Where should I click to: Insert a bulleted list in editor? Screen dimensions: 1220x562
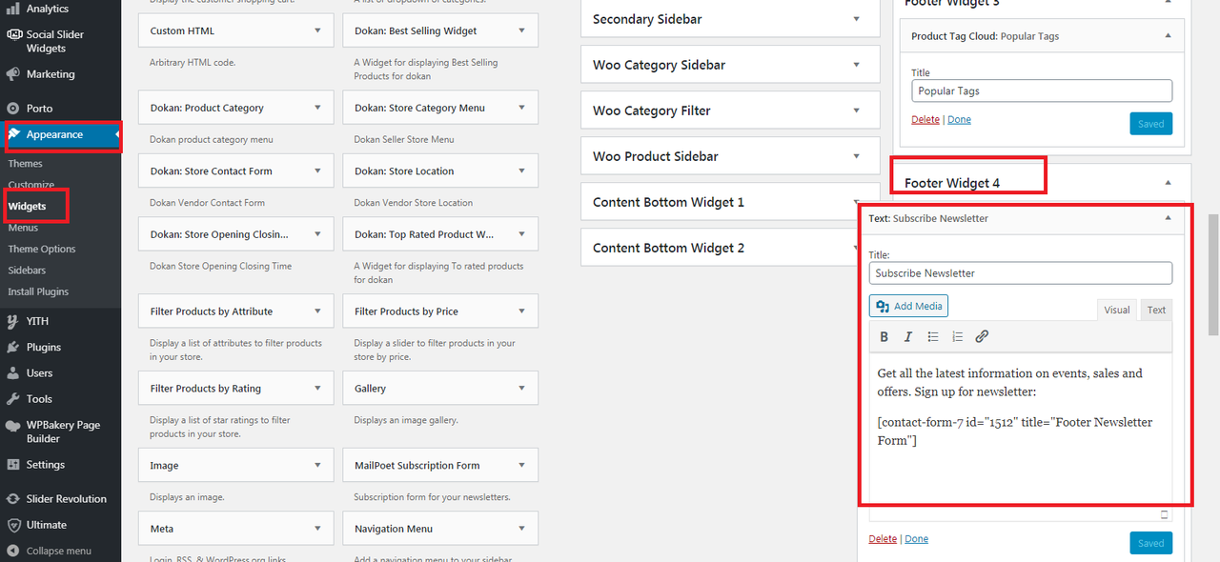(x=933, y=336)
